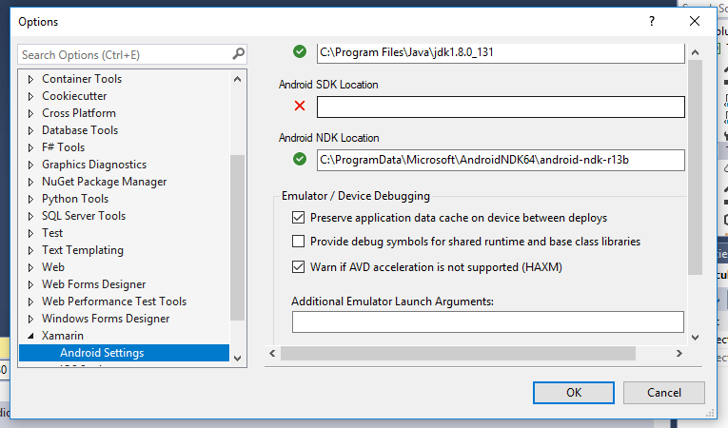Click the JDK location path field
The image size is (728, 428).
click(501, 52)
